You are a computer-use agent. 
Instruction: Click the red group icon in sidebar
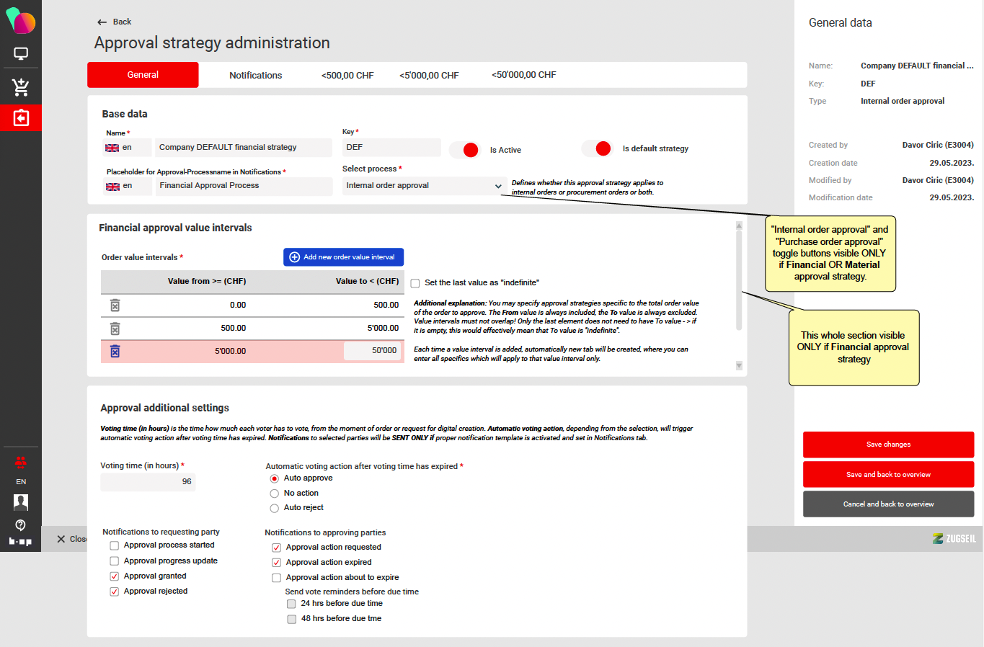(21, 462)
